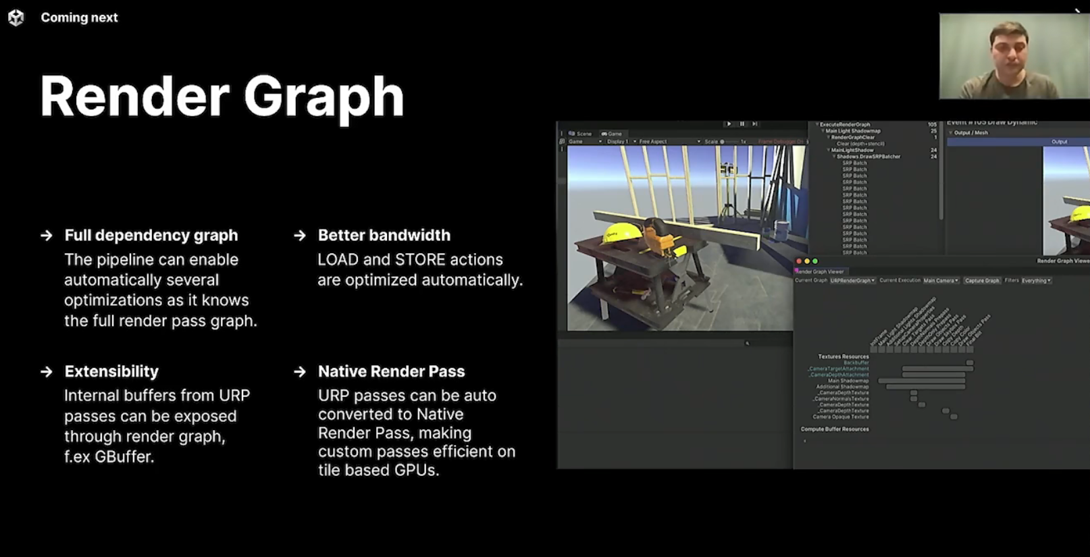Click the Backbuffer resource label
Viewport: 1090px width, 557px height.
pyautogui.click(x=856, y=363)
